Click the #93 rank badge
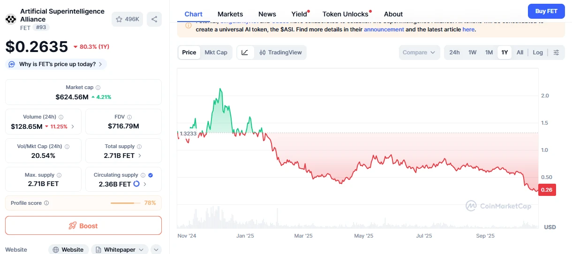Screen dimensions: 572x254 click(x=42, y=28)
